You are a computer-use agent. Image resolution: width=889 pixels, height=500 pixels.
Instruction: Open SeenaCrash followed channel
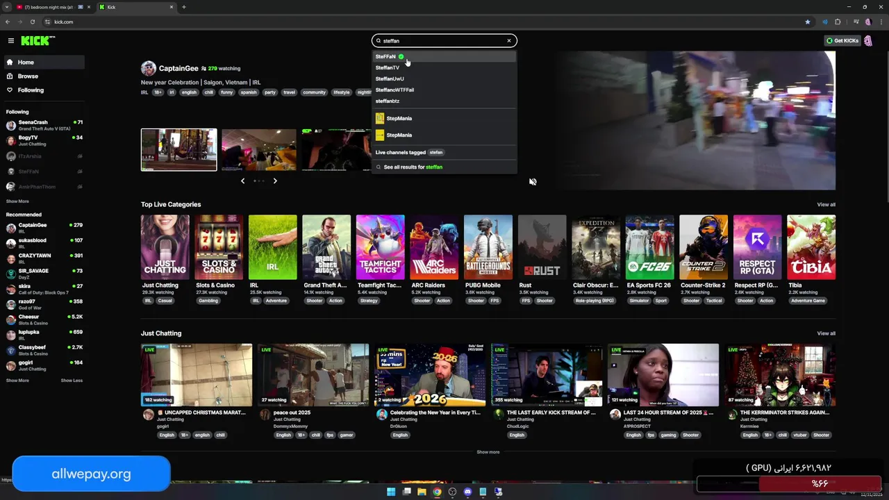43,125
